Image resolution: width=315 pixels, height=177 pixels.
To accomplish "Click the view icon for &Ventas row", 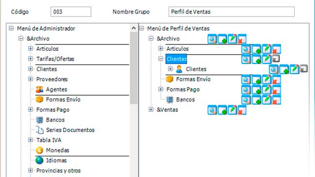I will tap(212, 110).
